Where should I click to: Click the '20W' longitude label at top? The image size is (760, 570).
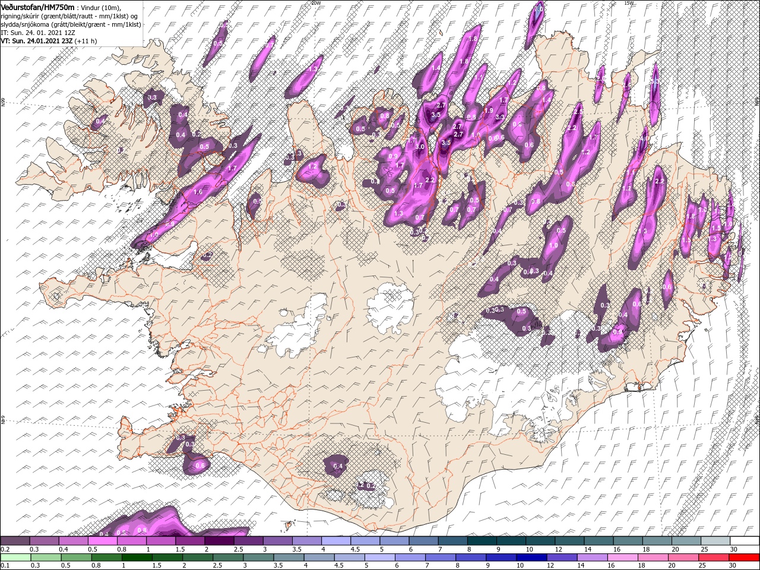[x=316, y=2]
